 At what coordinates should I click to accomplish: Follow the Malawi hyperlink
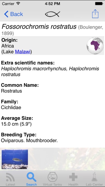tap(23, 52)
